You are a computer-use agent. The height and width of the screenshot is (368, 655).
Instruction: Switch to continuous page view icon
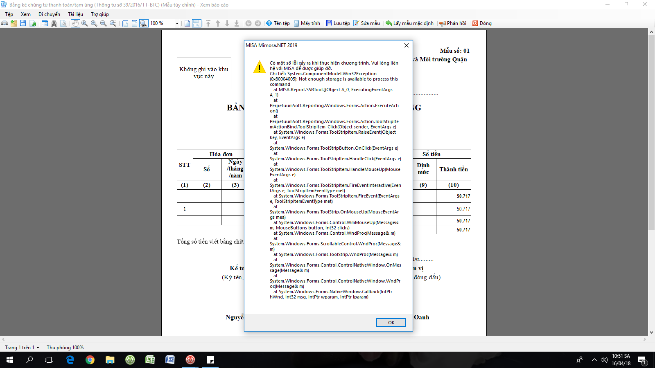click(x=196, y=23)
